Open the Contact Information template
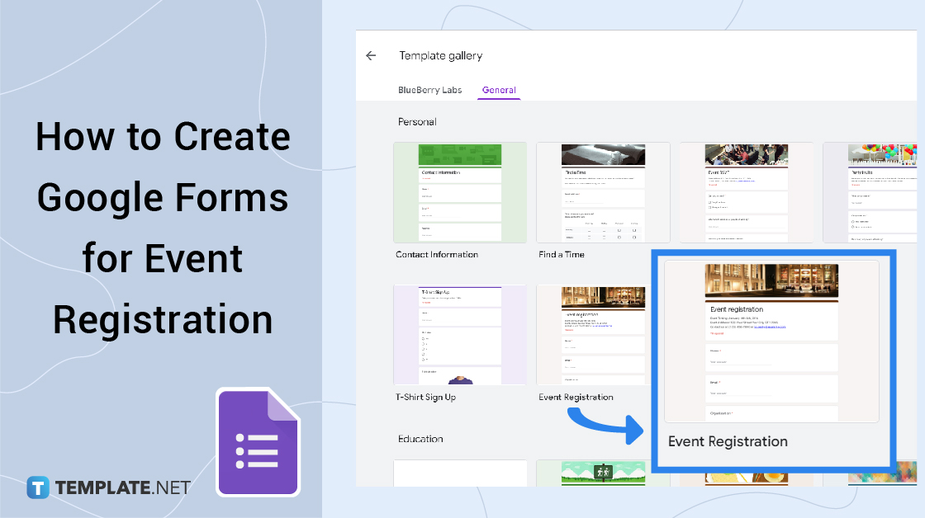 tap(460, 192)
